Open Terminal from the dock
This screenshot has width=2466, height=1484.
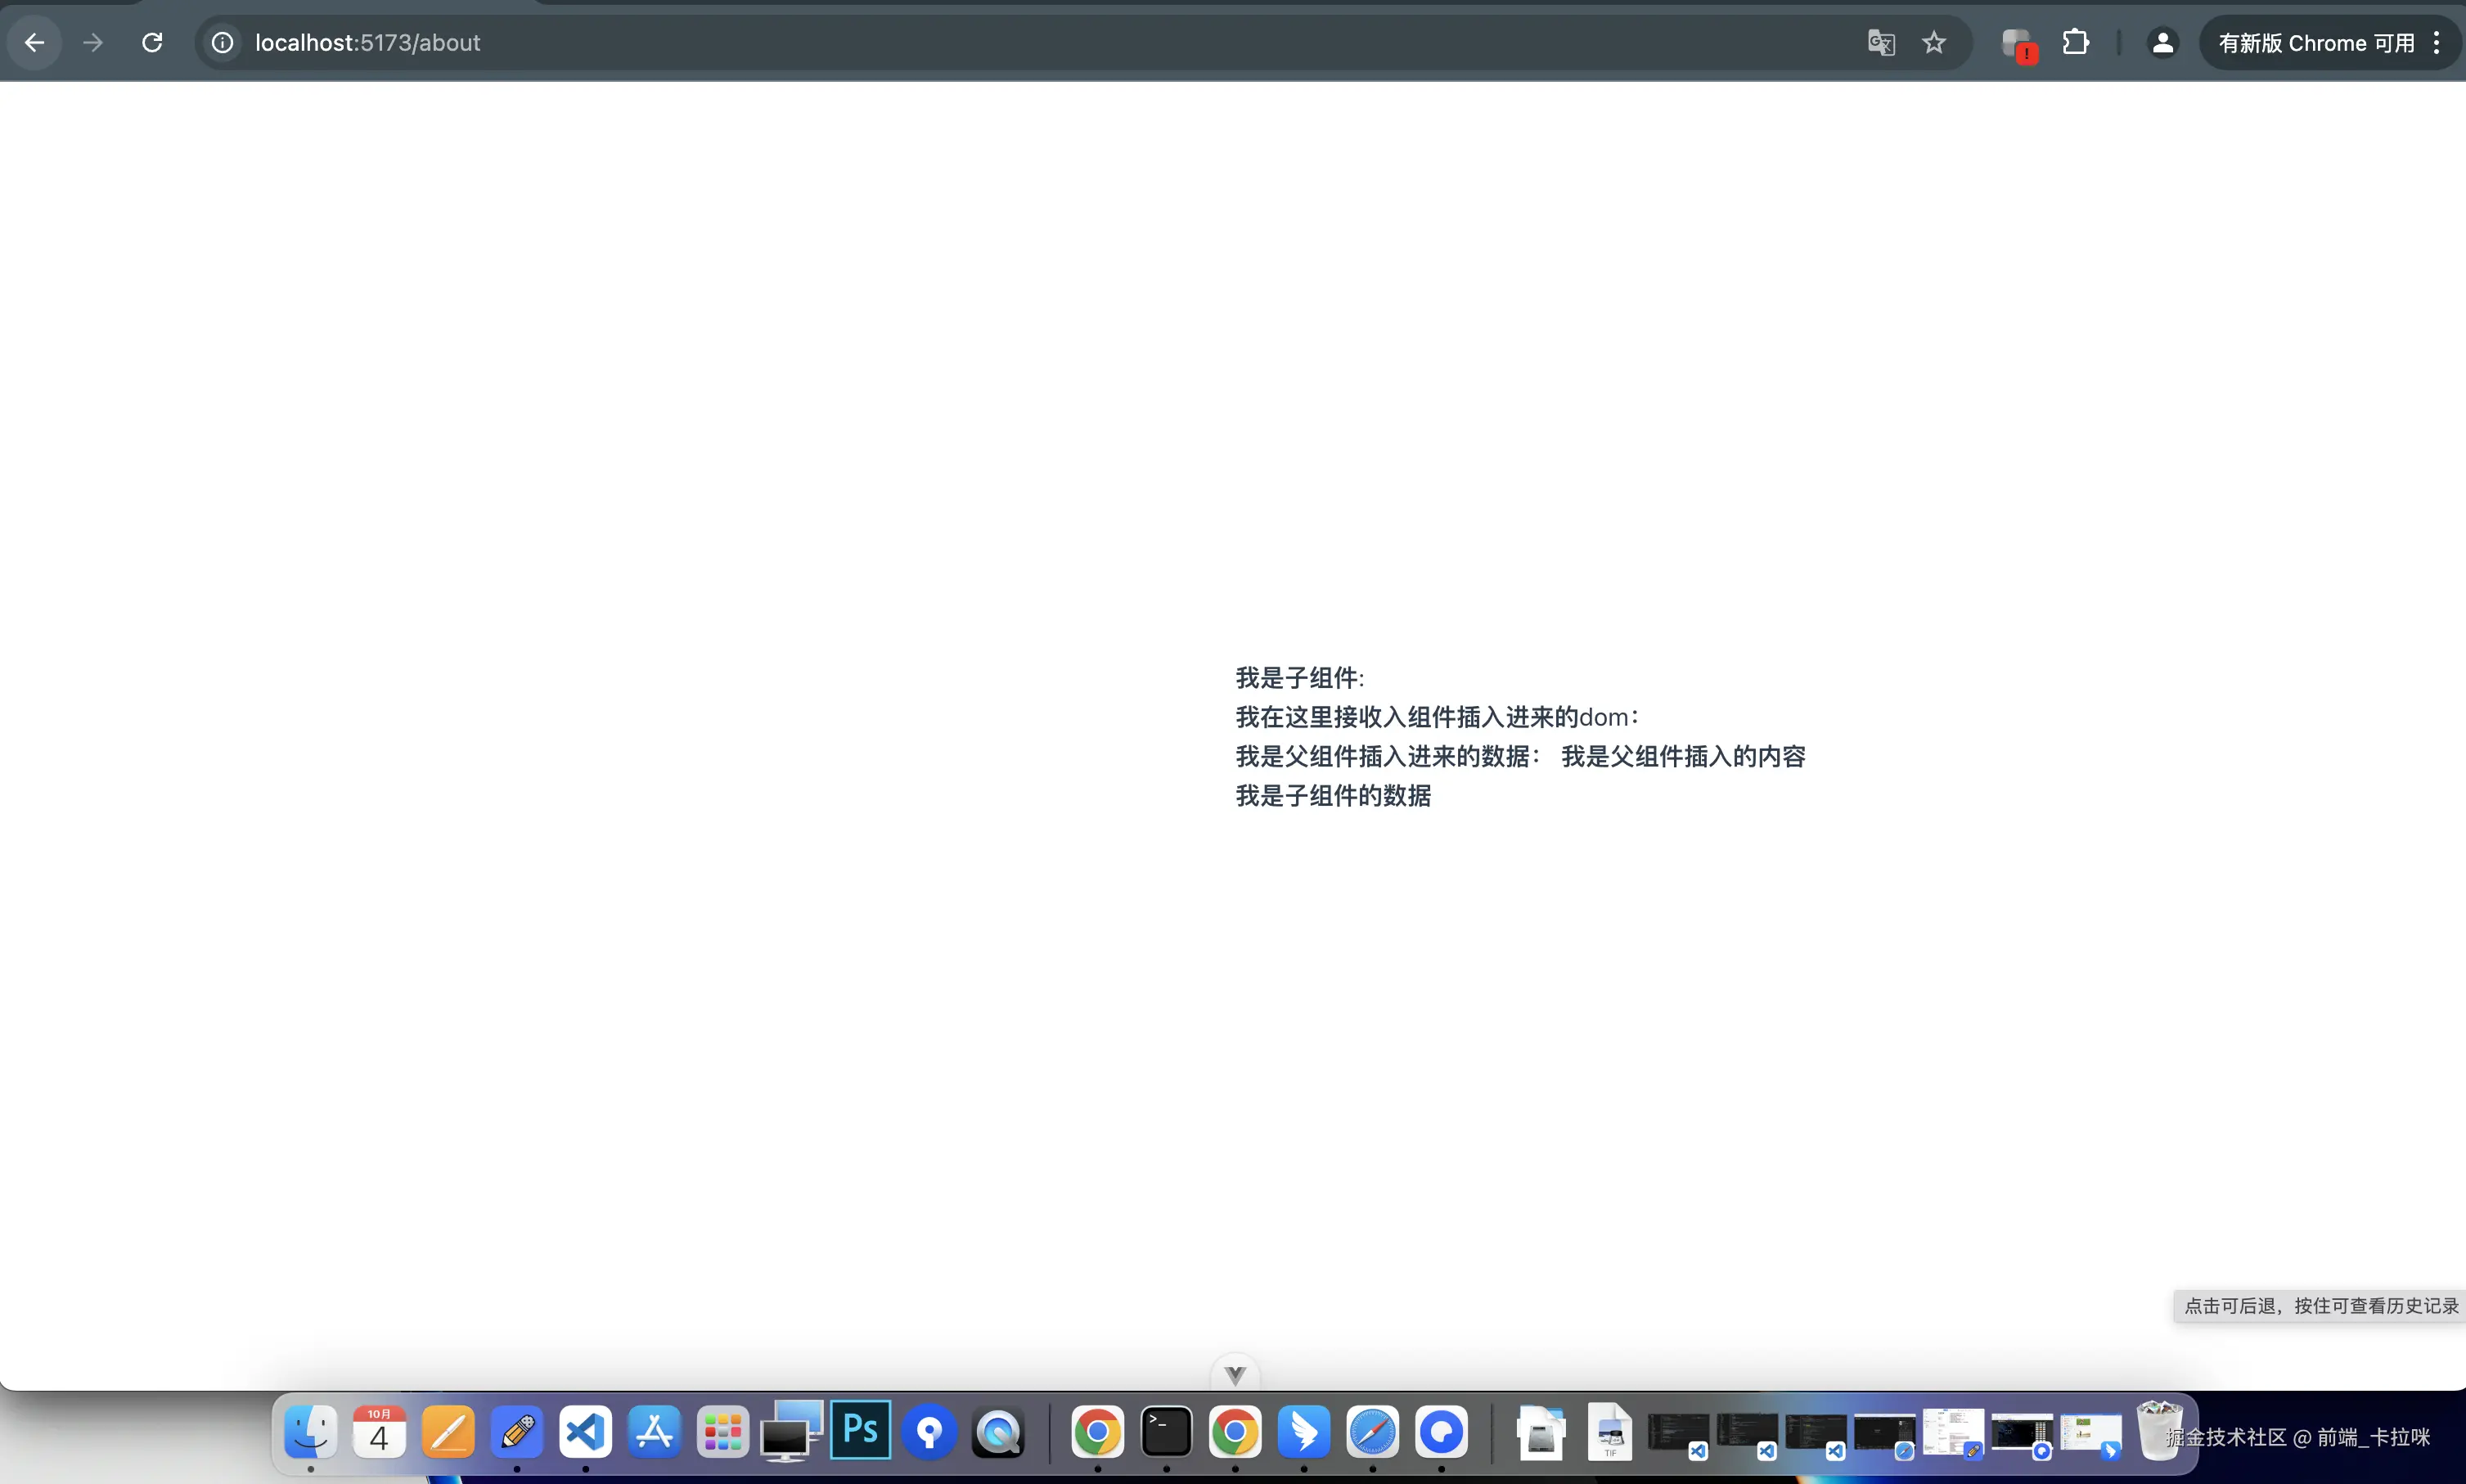[x=1166, y=1432]
